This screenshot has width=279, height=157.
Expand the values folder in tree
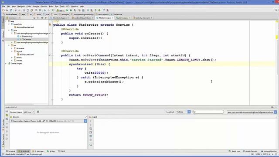[12, 61]
